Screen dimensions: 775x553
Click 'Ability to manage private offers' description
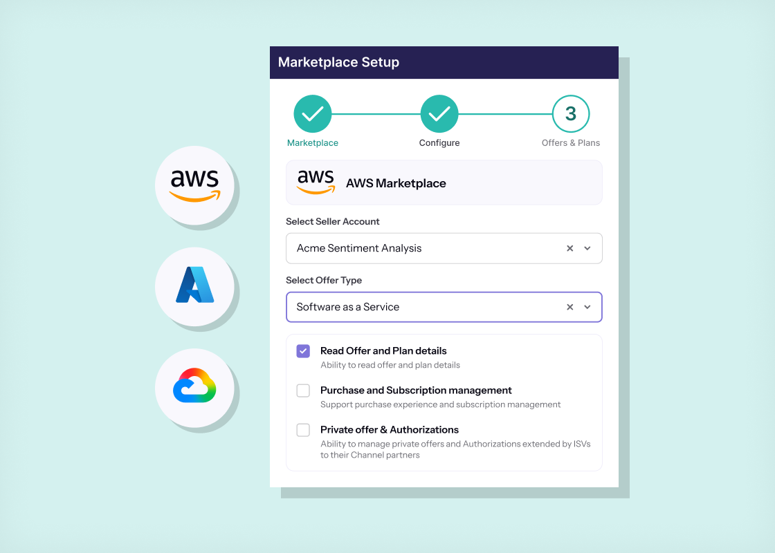click(455, 449)
